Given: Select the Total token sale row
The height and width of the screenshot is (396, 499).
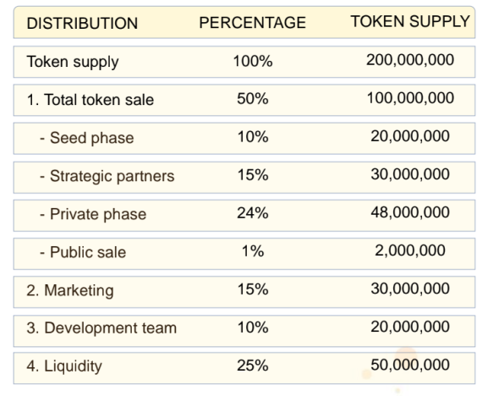Looking at the screenshot, I should click(x=244, y=100).
